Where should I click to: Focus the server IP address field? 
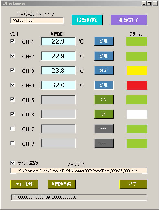click(x=37, y=20)
